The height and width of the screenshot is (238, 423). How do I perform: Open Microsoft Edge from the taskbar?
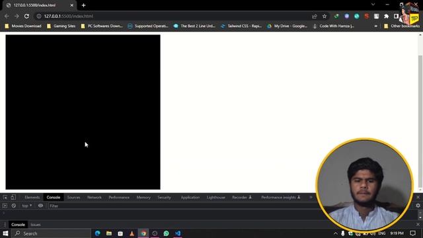(98, 233)
